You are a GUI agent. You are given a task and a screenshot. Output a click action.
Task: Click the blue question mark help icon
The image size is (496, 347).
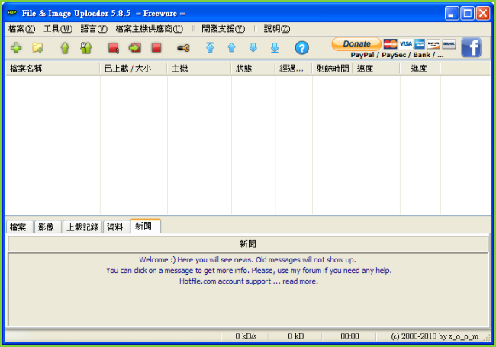[x=301, y=48]
